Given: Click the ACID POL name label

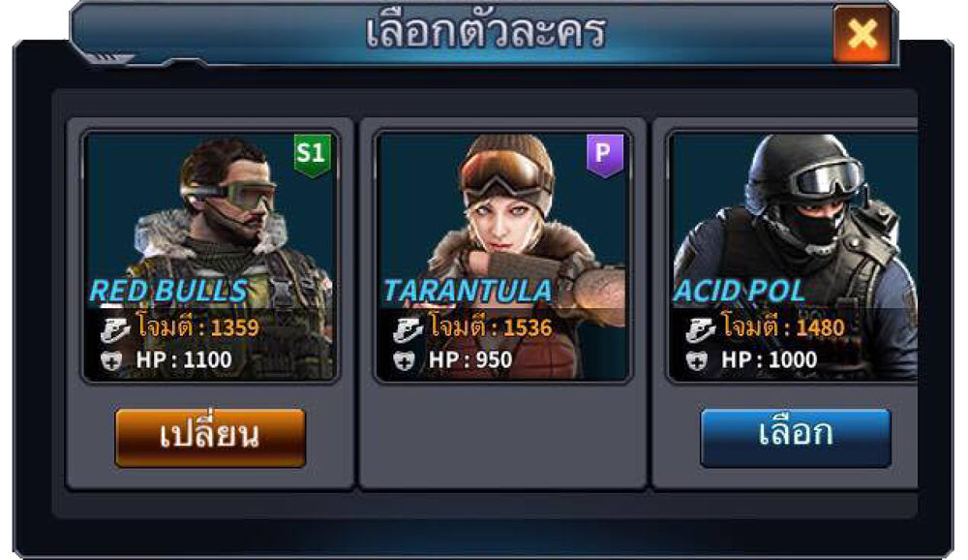Looking at the screenshot, I should (739, 291).
